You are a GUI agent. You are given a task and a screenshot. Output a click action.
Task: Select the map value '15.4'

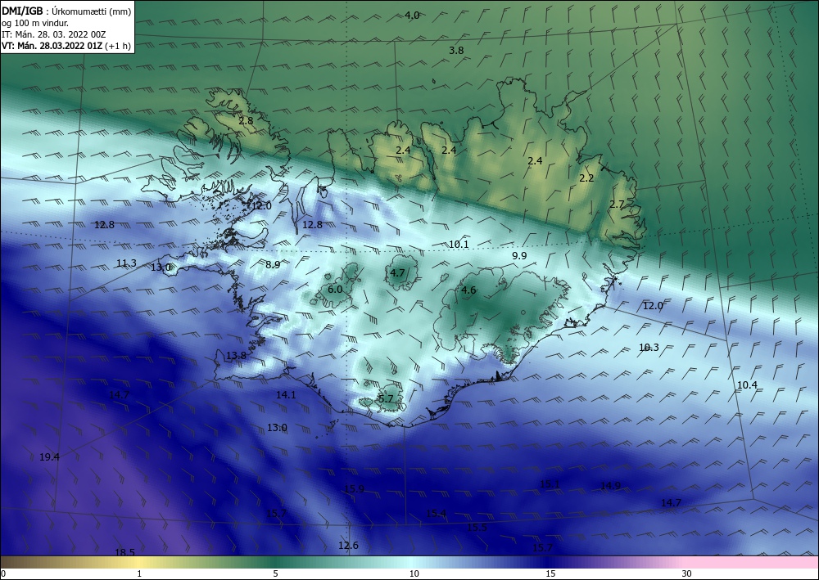[x=437, y=513]
